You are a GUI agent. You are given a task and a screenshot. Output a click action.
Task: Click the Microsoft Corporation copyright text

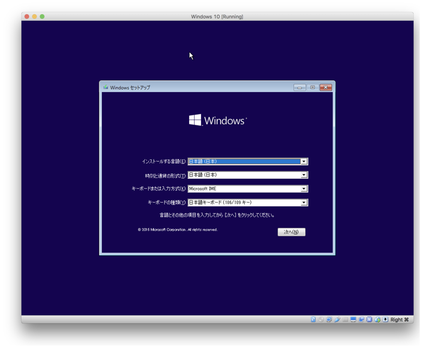(178, 230)
